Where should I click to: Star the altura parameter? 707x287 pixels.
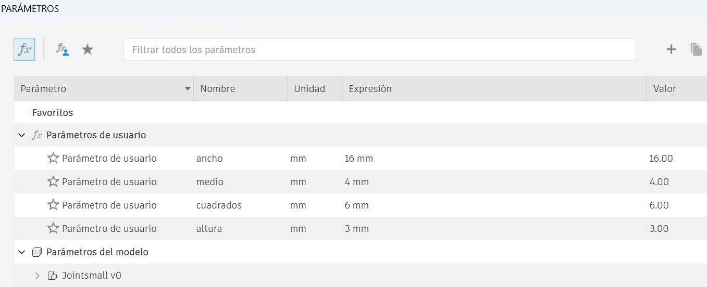click(x=53, y=228)
